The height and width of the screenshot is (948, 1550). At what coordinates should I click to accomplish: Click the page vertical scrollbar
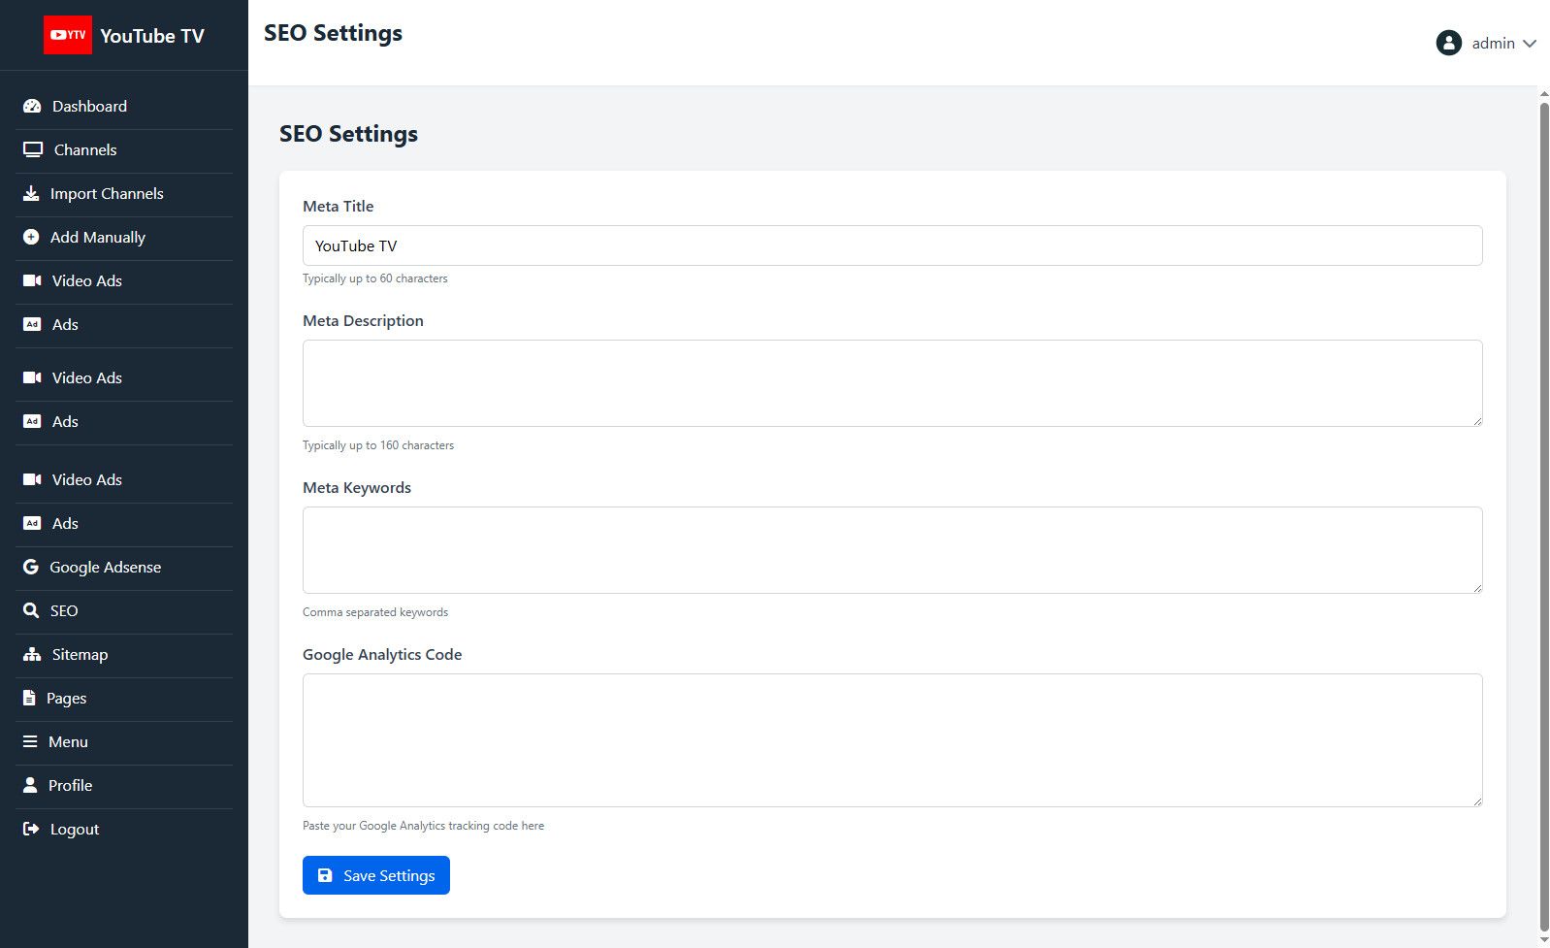tap(1544, 514)
